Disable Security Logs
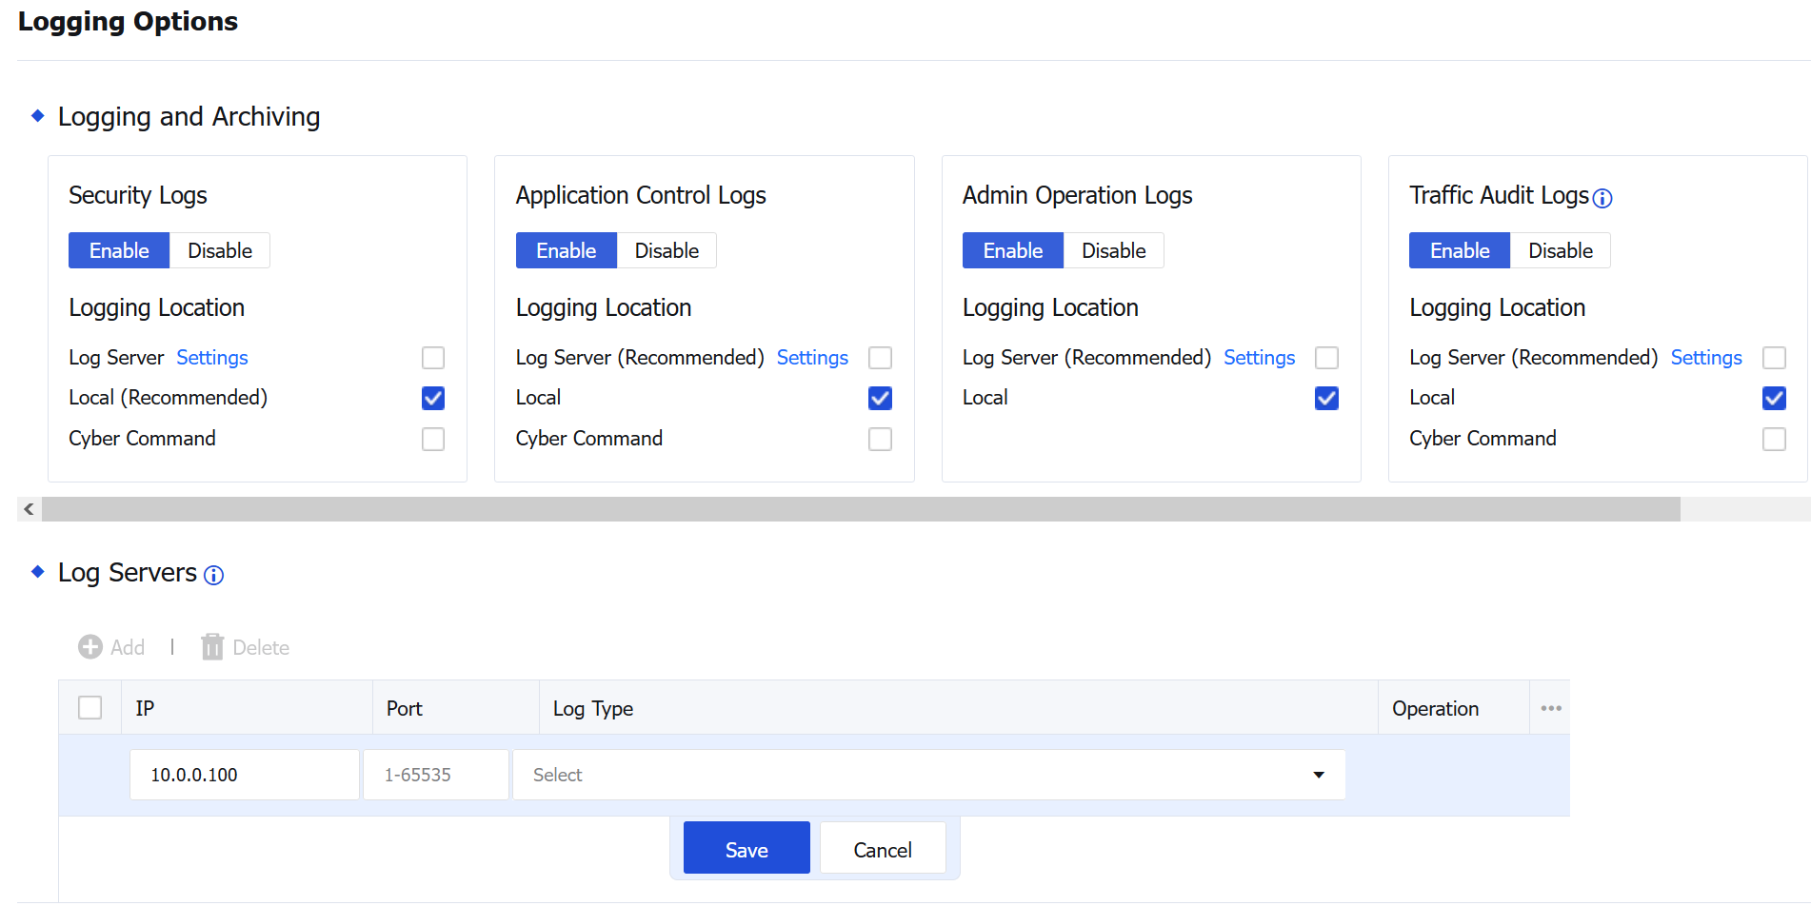 tap(220, 250)
